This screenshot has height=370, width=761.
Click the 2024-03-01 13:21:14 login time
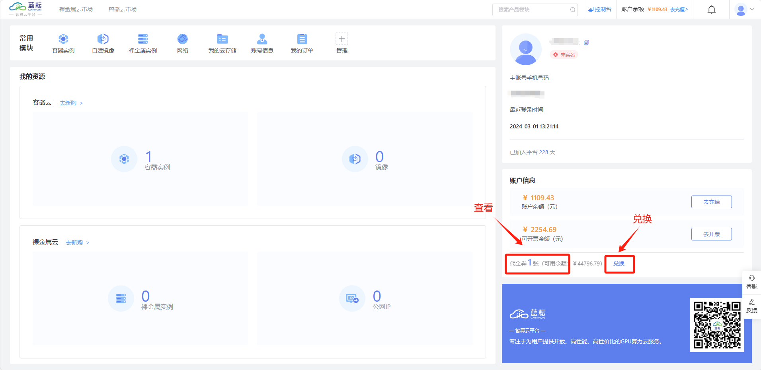click(534, 126)
